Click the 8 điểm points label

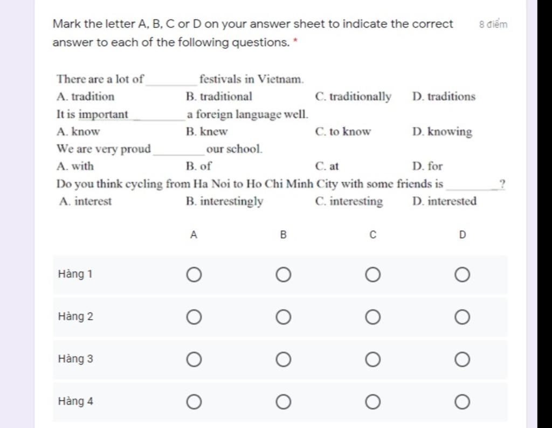tap(493, 24)
